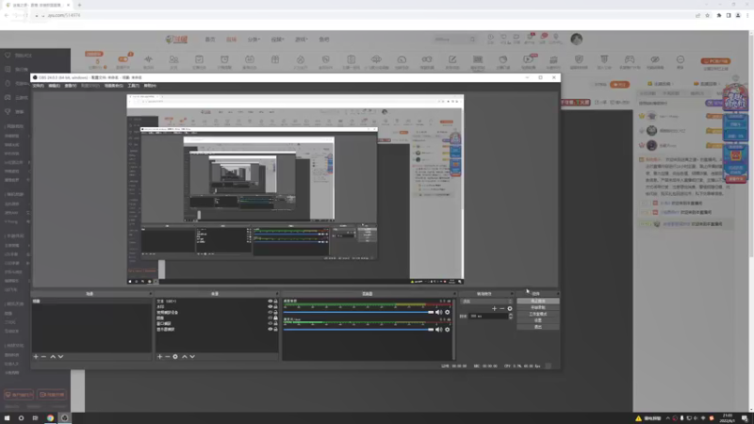Open Task View on the taskbar
The image size is (754, 424).
35,417
